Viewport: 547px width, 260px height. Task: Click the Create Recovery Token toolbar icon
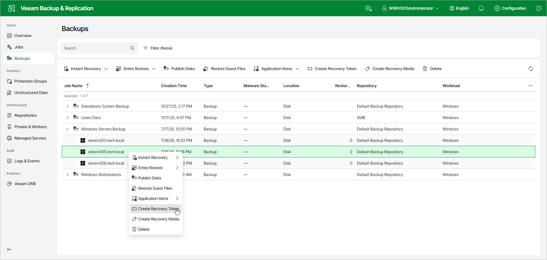(x=310, y=69)
